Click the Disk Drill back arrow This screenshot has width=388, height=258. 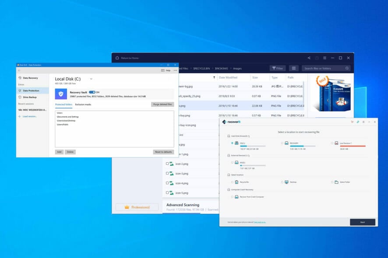(x=19, y=70)
